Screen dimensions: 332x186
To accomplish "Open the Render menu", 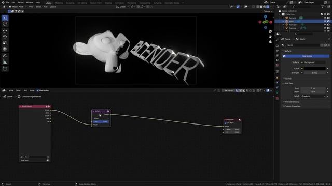I will point(21,2).
